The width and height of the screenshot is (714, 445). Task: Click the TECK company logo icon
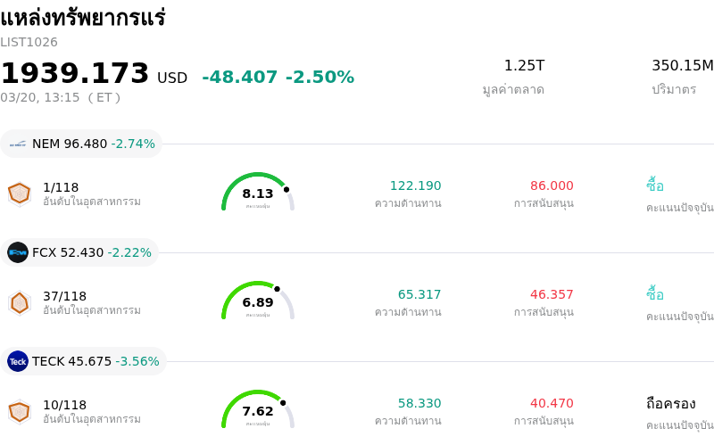click(x=18, y=361)
